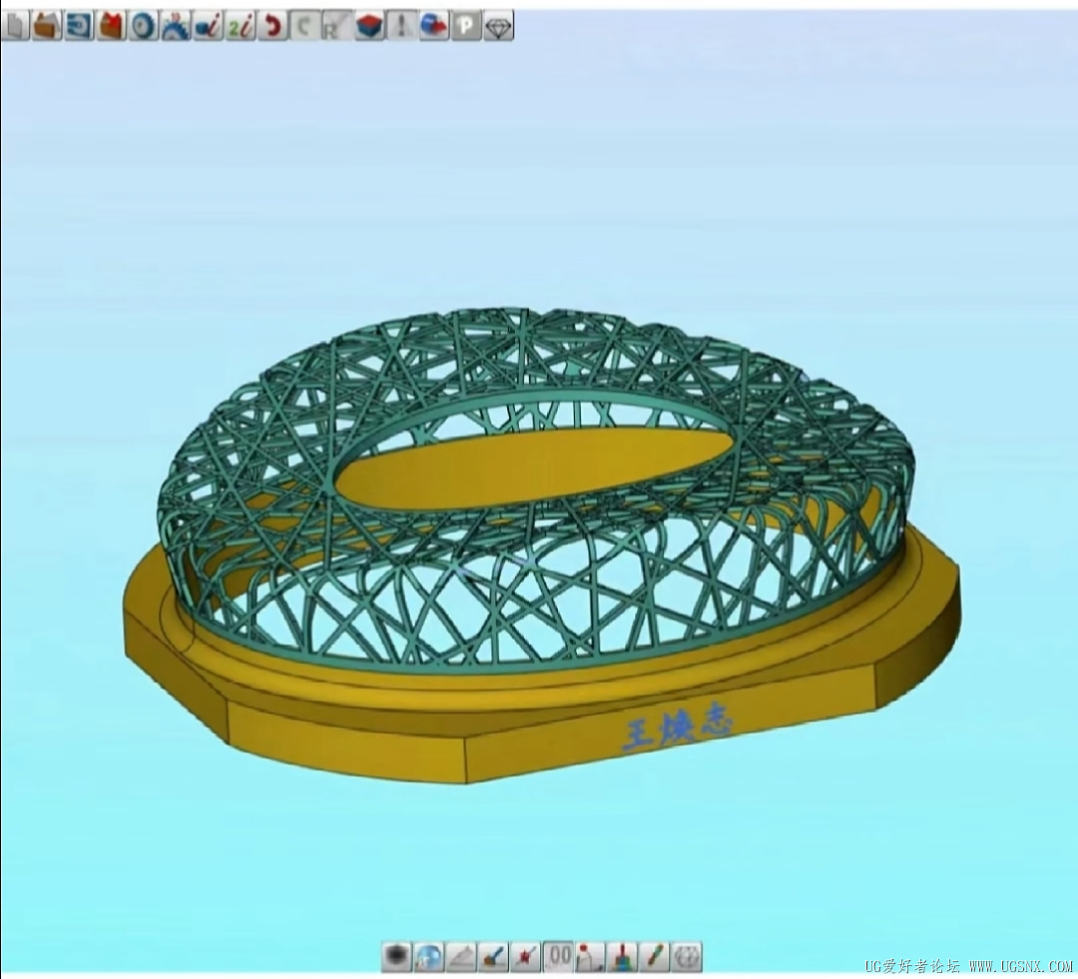Click the red curved undo arrow
1078x979 pixels.
click(272, 27)
